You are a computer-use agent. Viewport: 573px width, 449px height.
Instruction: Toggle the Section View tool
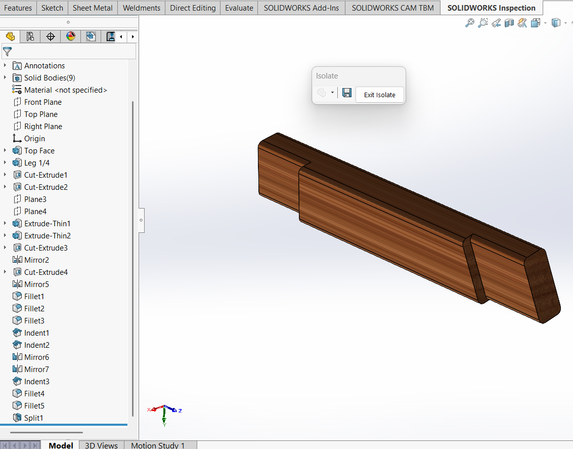point(509,23)
